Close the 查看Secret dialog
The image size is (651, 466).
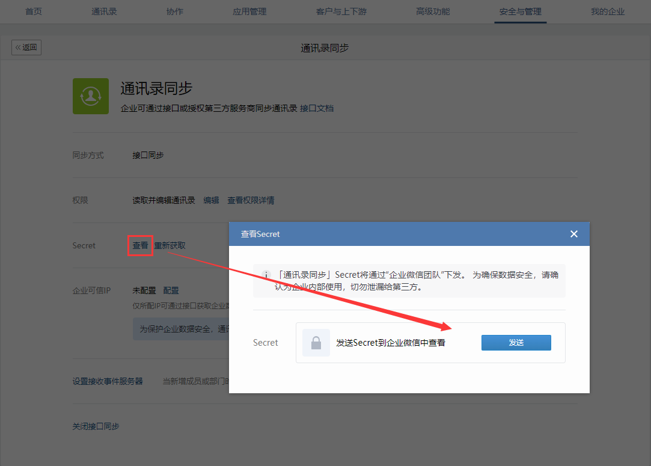pos(573,234)
